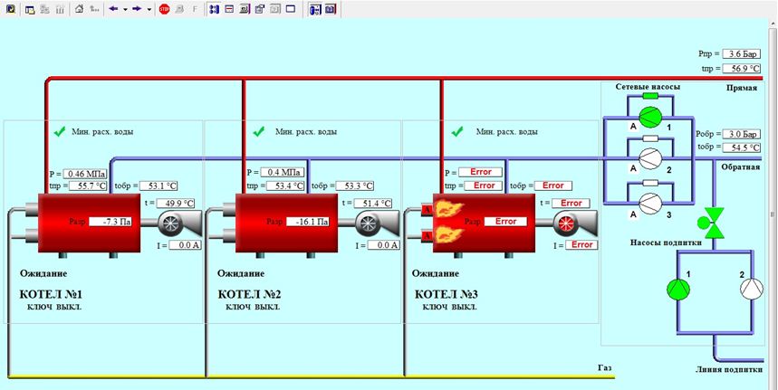Open the КОТЕЛ №2 boiler label
This screenshot has height=390, width=778.
click(250, 294)
